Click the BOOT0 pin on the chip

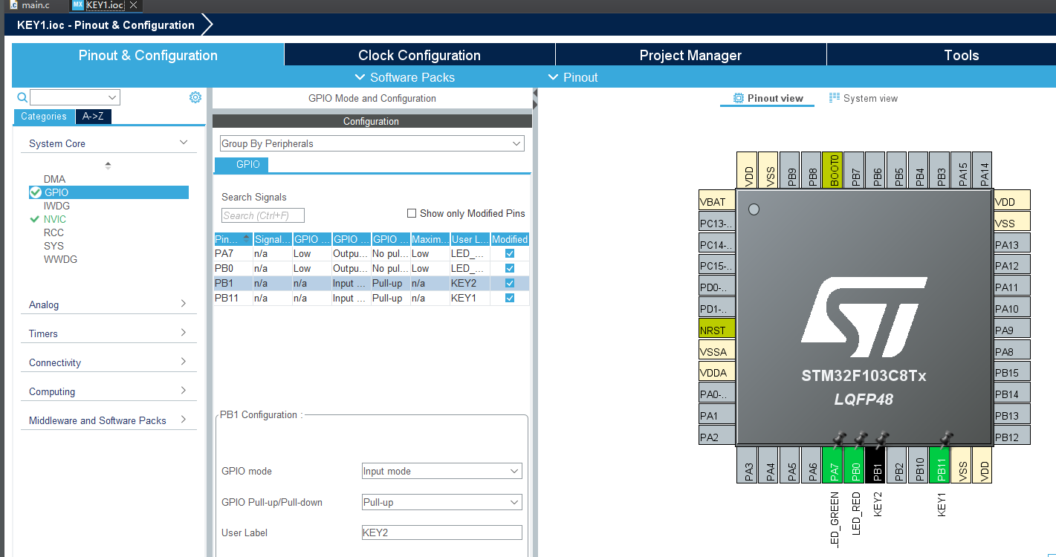click(834, 169)
